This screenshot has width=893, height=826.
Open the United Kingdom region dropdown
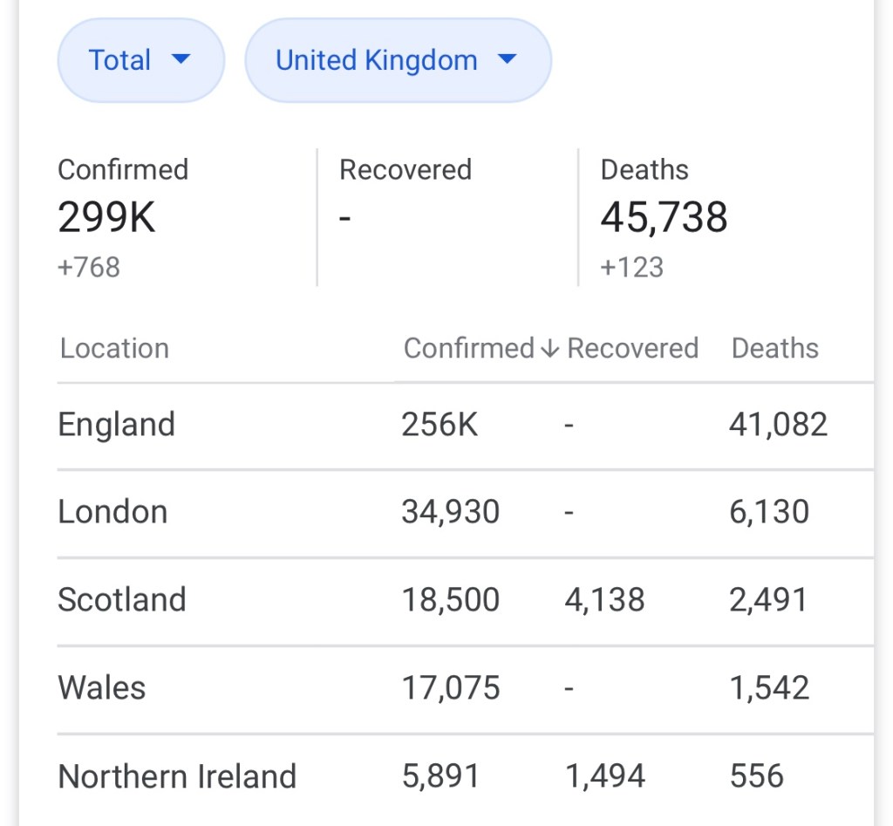pos(397,60)
